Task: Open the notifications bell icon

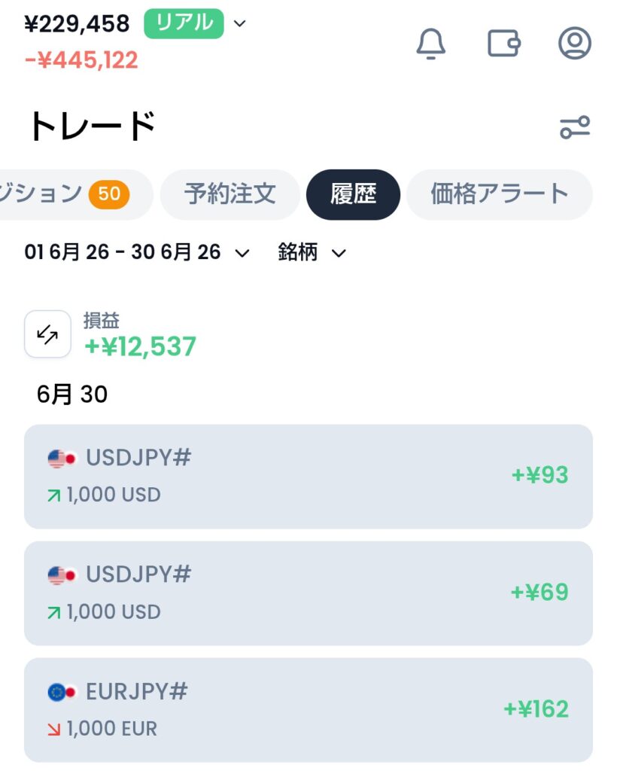Action: click(x=431, y=44)
